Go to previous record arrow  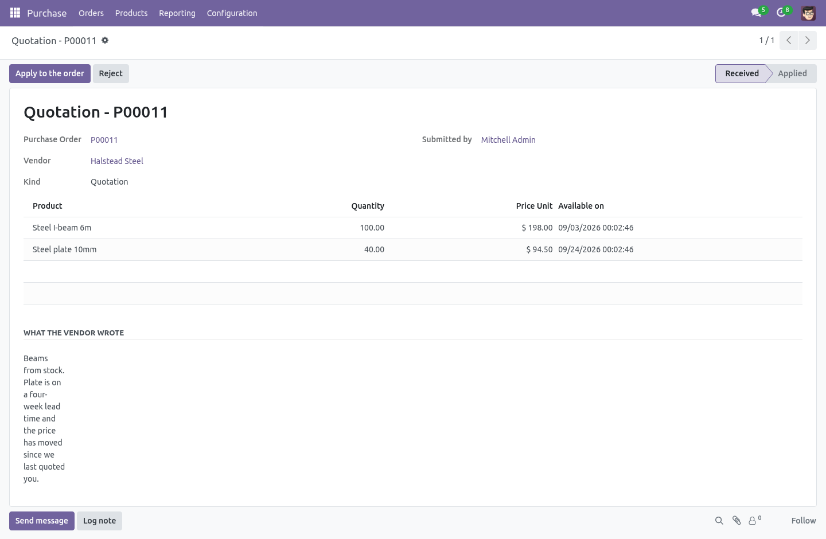point(789,40)
